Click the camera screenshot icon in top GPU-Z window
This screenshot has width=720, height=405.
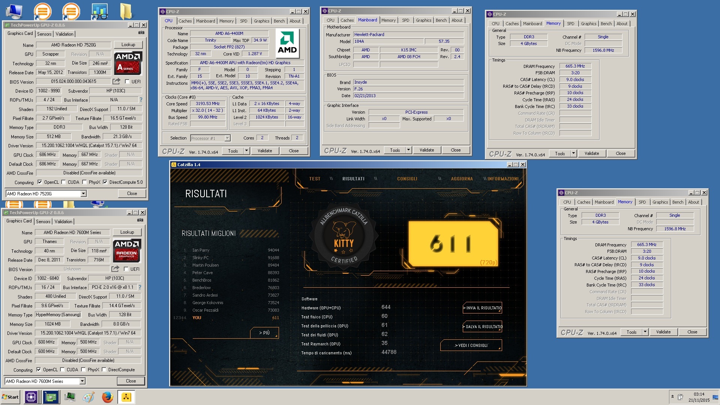pyautogui.click(x=141, y=33)
